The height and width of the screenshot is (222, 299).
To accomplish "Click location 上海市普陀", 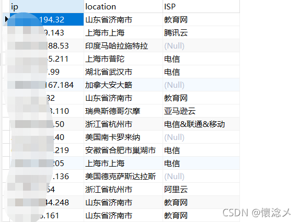I will 105,59.
